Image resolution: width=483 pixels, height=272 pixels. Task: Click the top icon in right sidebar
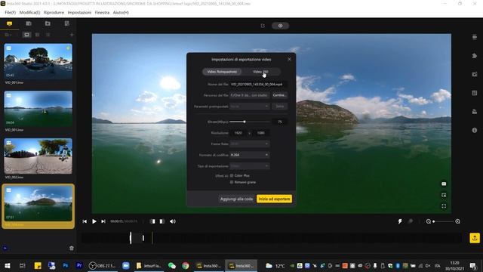pos(475,37)
